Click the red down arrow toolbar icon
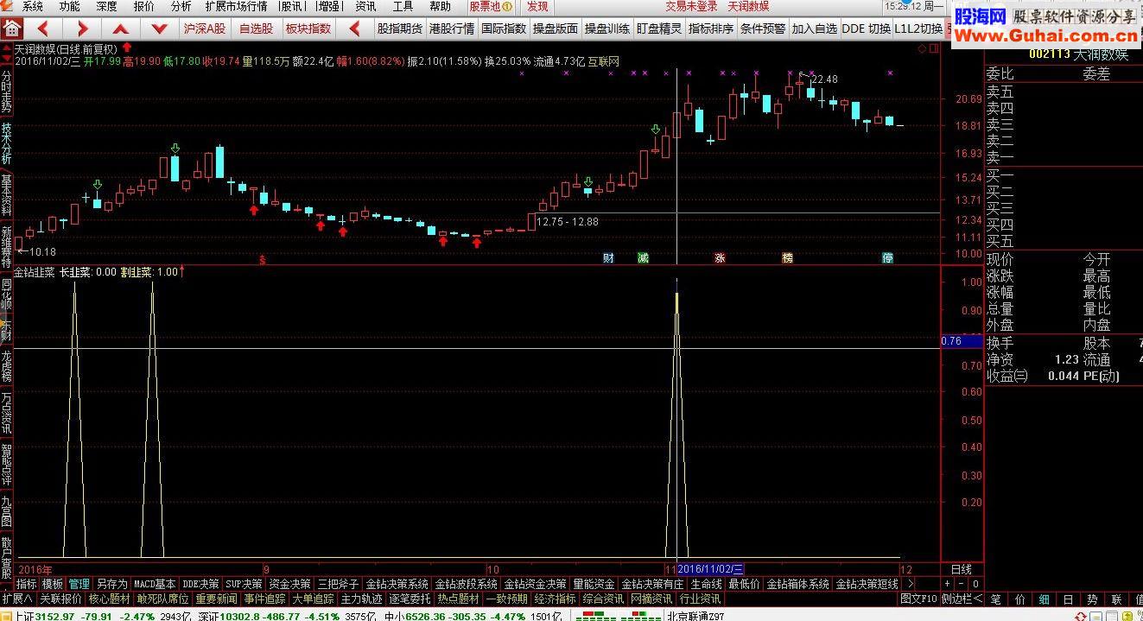The width and height of the screenshot is (1143, 621). click(x=158, y=29)
